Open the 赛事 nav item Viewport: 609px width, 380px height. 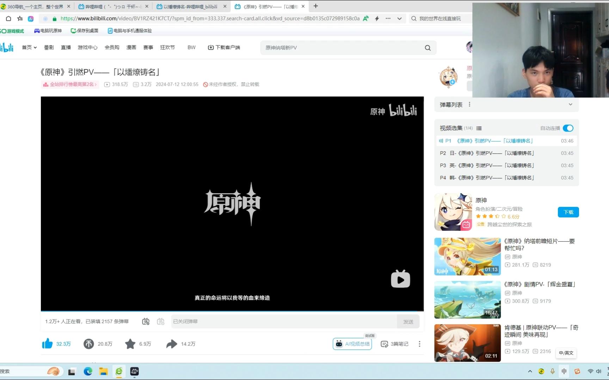pyautogui.click(x=148, y=47)
